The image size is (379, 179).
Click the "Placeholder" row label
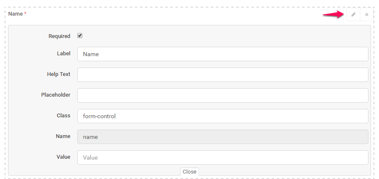[x=56, y=95]
